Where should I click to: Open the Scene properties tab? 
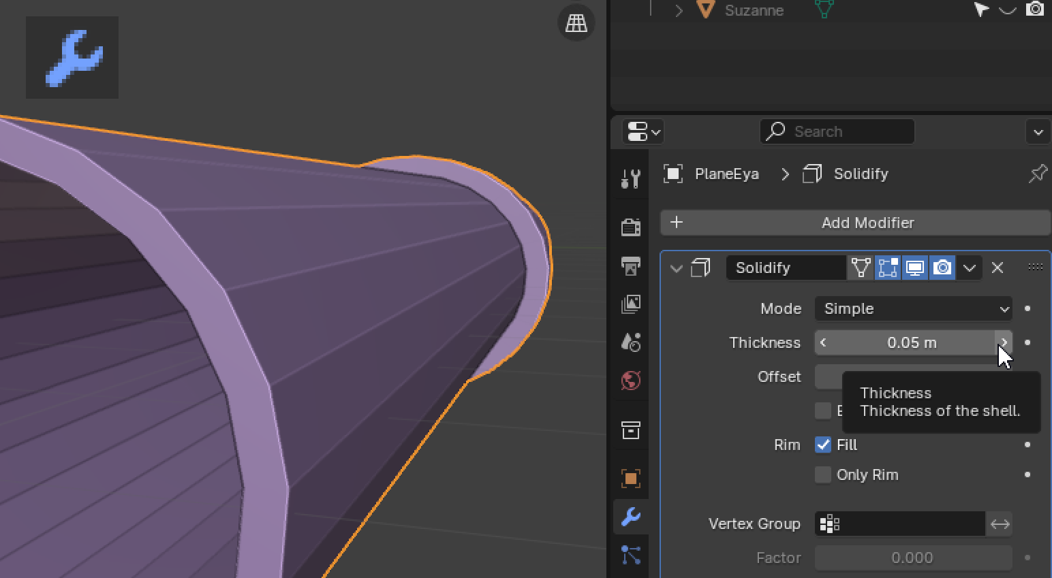click(631, 342)
